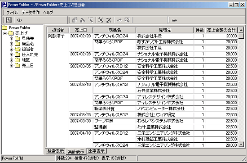The width and height of the screenshot is (247, 163).
Task: Expand the 担当者 folder node
Action: click(11, 49)
